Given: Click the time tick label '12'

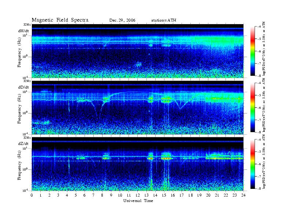Looking at the screenshot, I should coord(138,195).
